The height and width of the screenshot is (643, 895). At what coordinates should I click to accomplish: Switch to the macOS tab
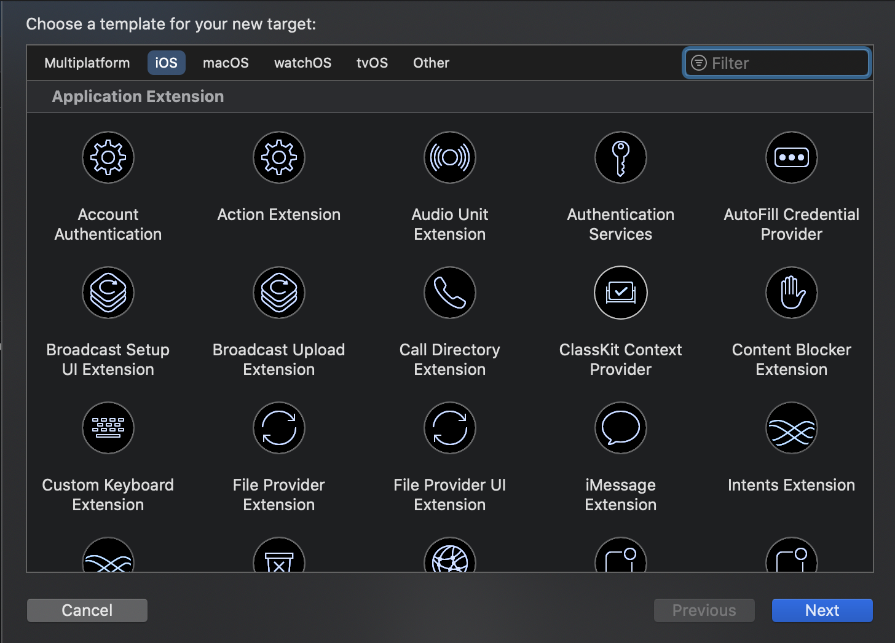click(226, 62)
